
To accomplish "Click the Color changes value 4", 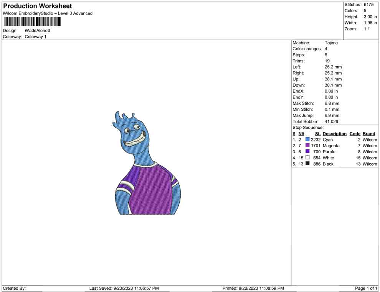I will [326, 49].
